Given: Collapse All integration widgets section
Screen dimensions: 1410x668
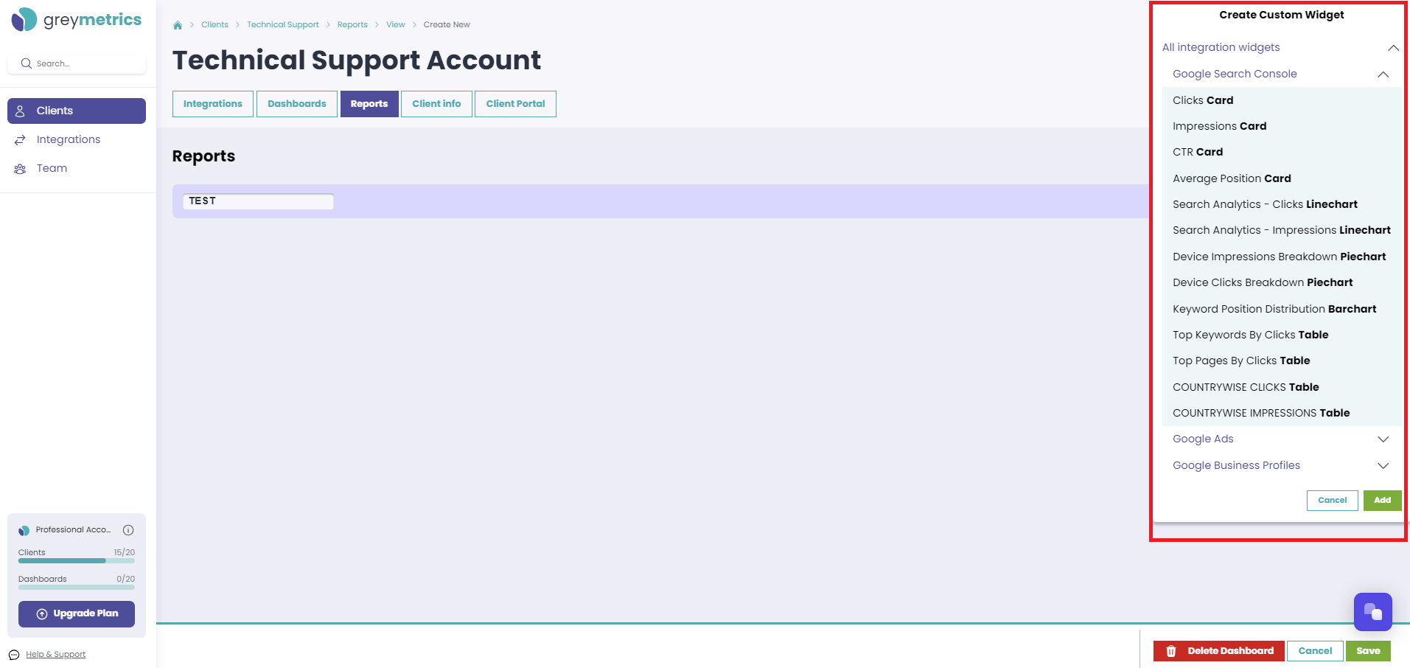Looking at the screenshot, I should 1393,48.
